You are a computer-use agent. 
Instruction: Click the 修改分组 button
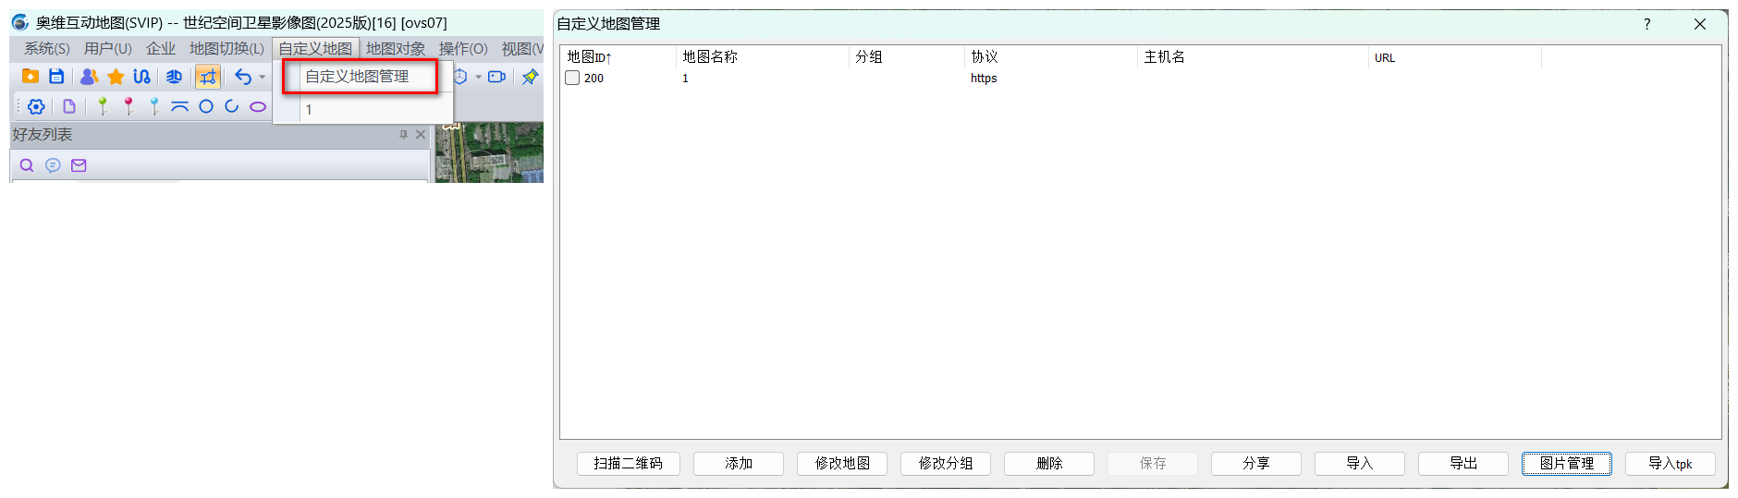(946, 464)
